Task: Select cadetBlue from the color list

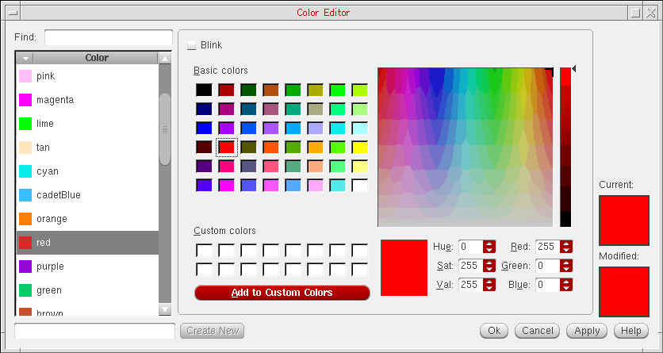Action: tap(58, 195)
